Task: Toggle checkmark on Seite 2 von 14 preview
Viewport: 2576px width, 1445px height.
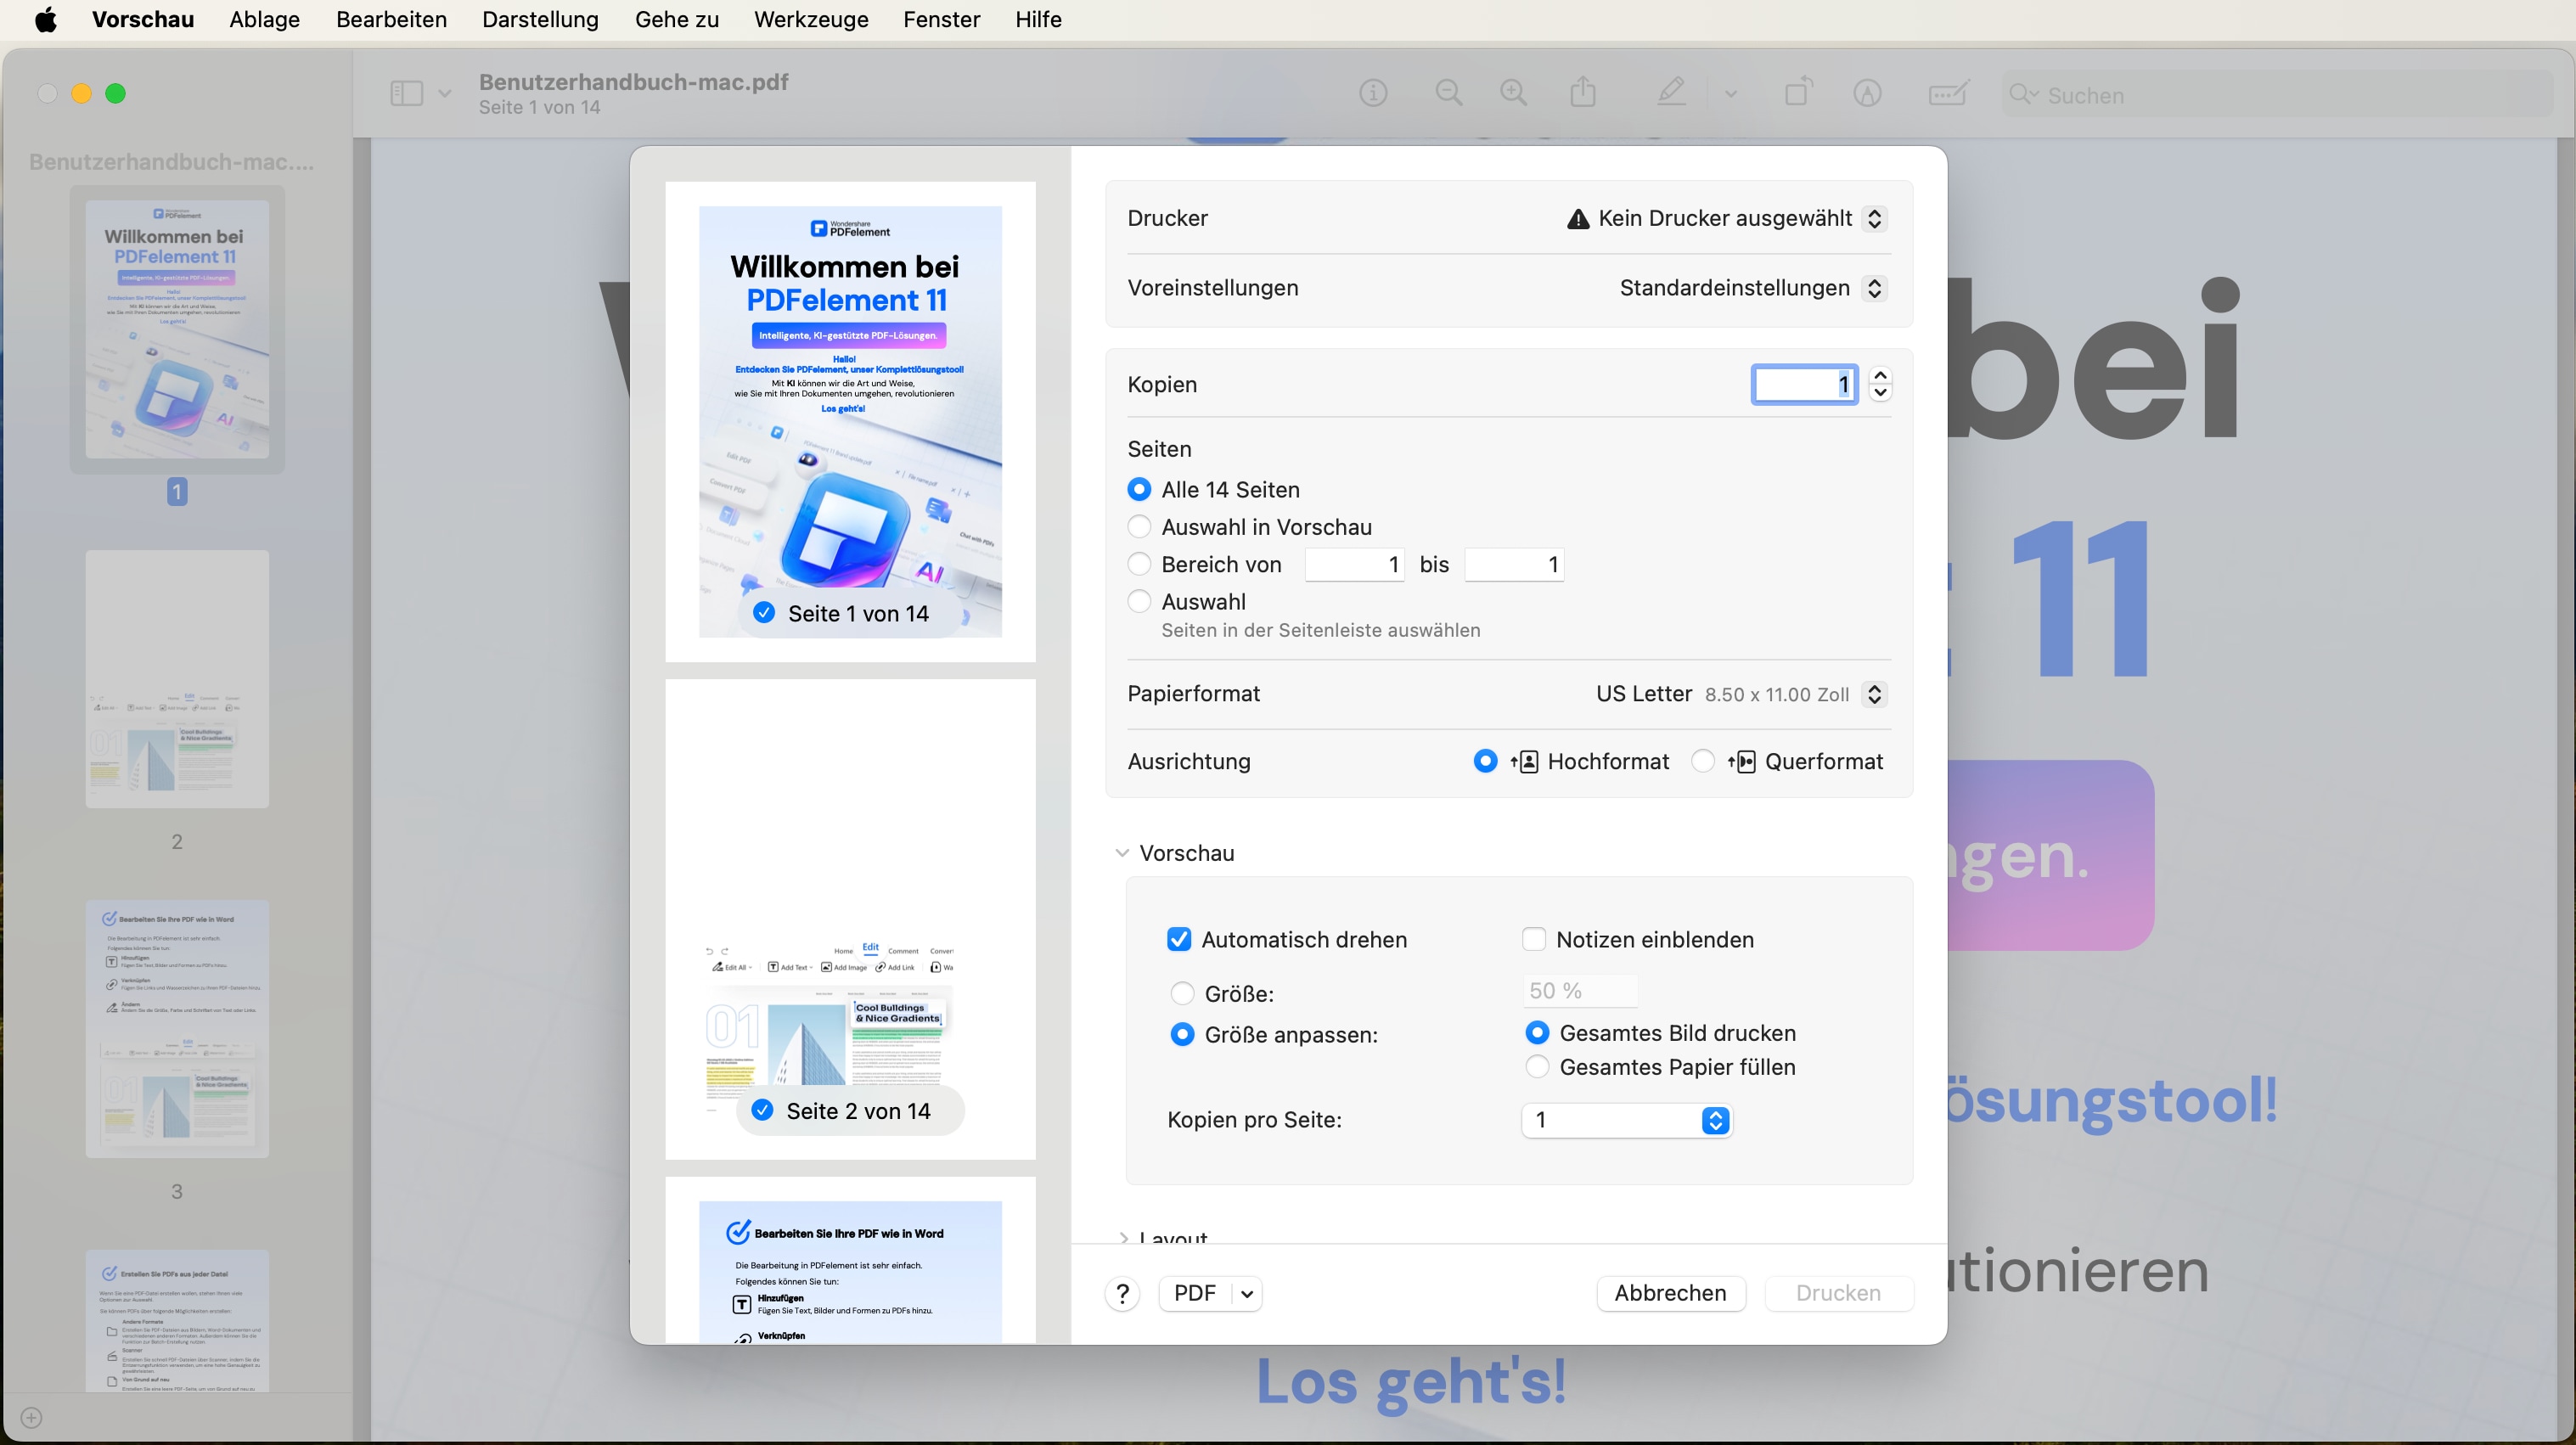Action: tap(762, 1111)
